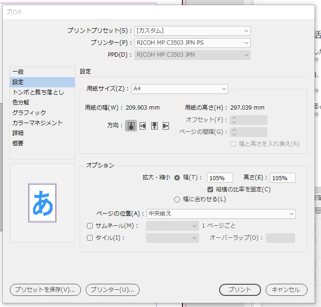The image size is (321, 307).
Task: Open the タイル mode dropdown
Action: (x=173, y=238)
